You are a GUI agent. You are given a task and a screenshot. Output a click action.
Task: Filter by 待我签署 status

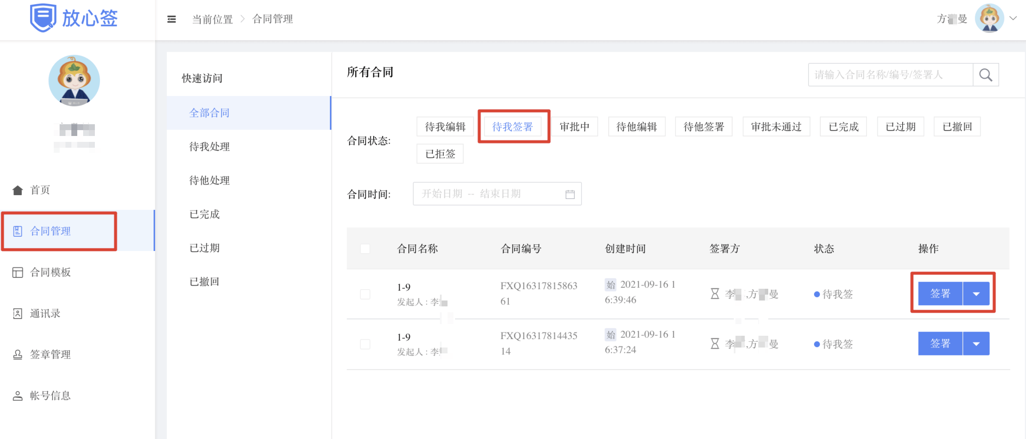point(512,127)
